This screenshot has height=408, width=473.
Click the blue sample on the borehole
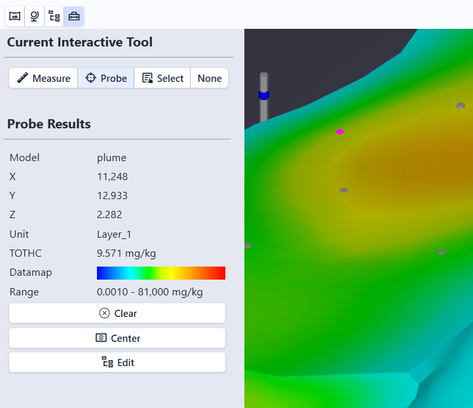pyautogui.click(x=264, y=95)
